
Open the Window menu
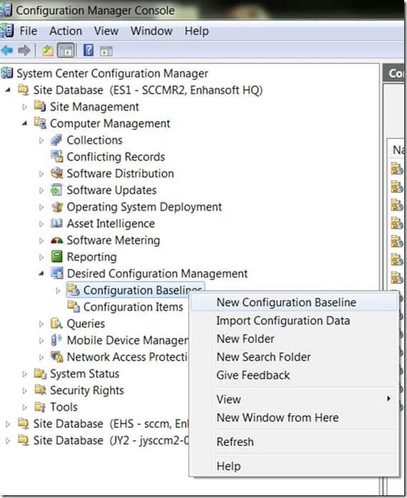pos(151,31)
